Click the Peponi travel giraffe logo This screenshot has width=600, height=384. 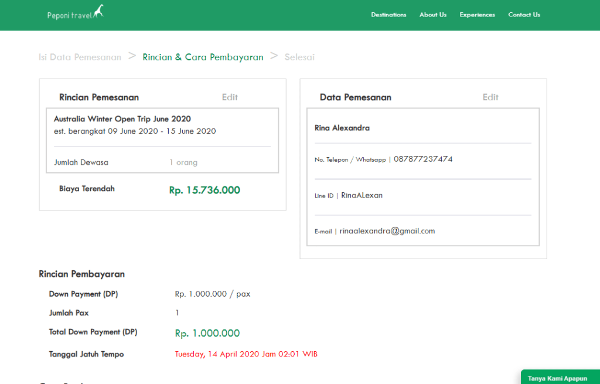(x=75, y=13)
